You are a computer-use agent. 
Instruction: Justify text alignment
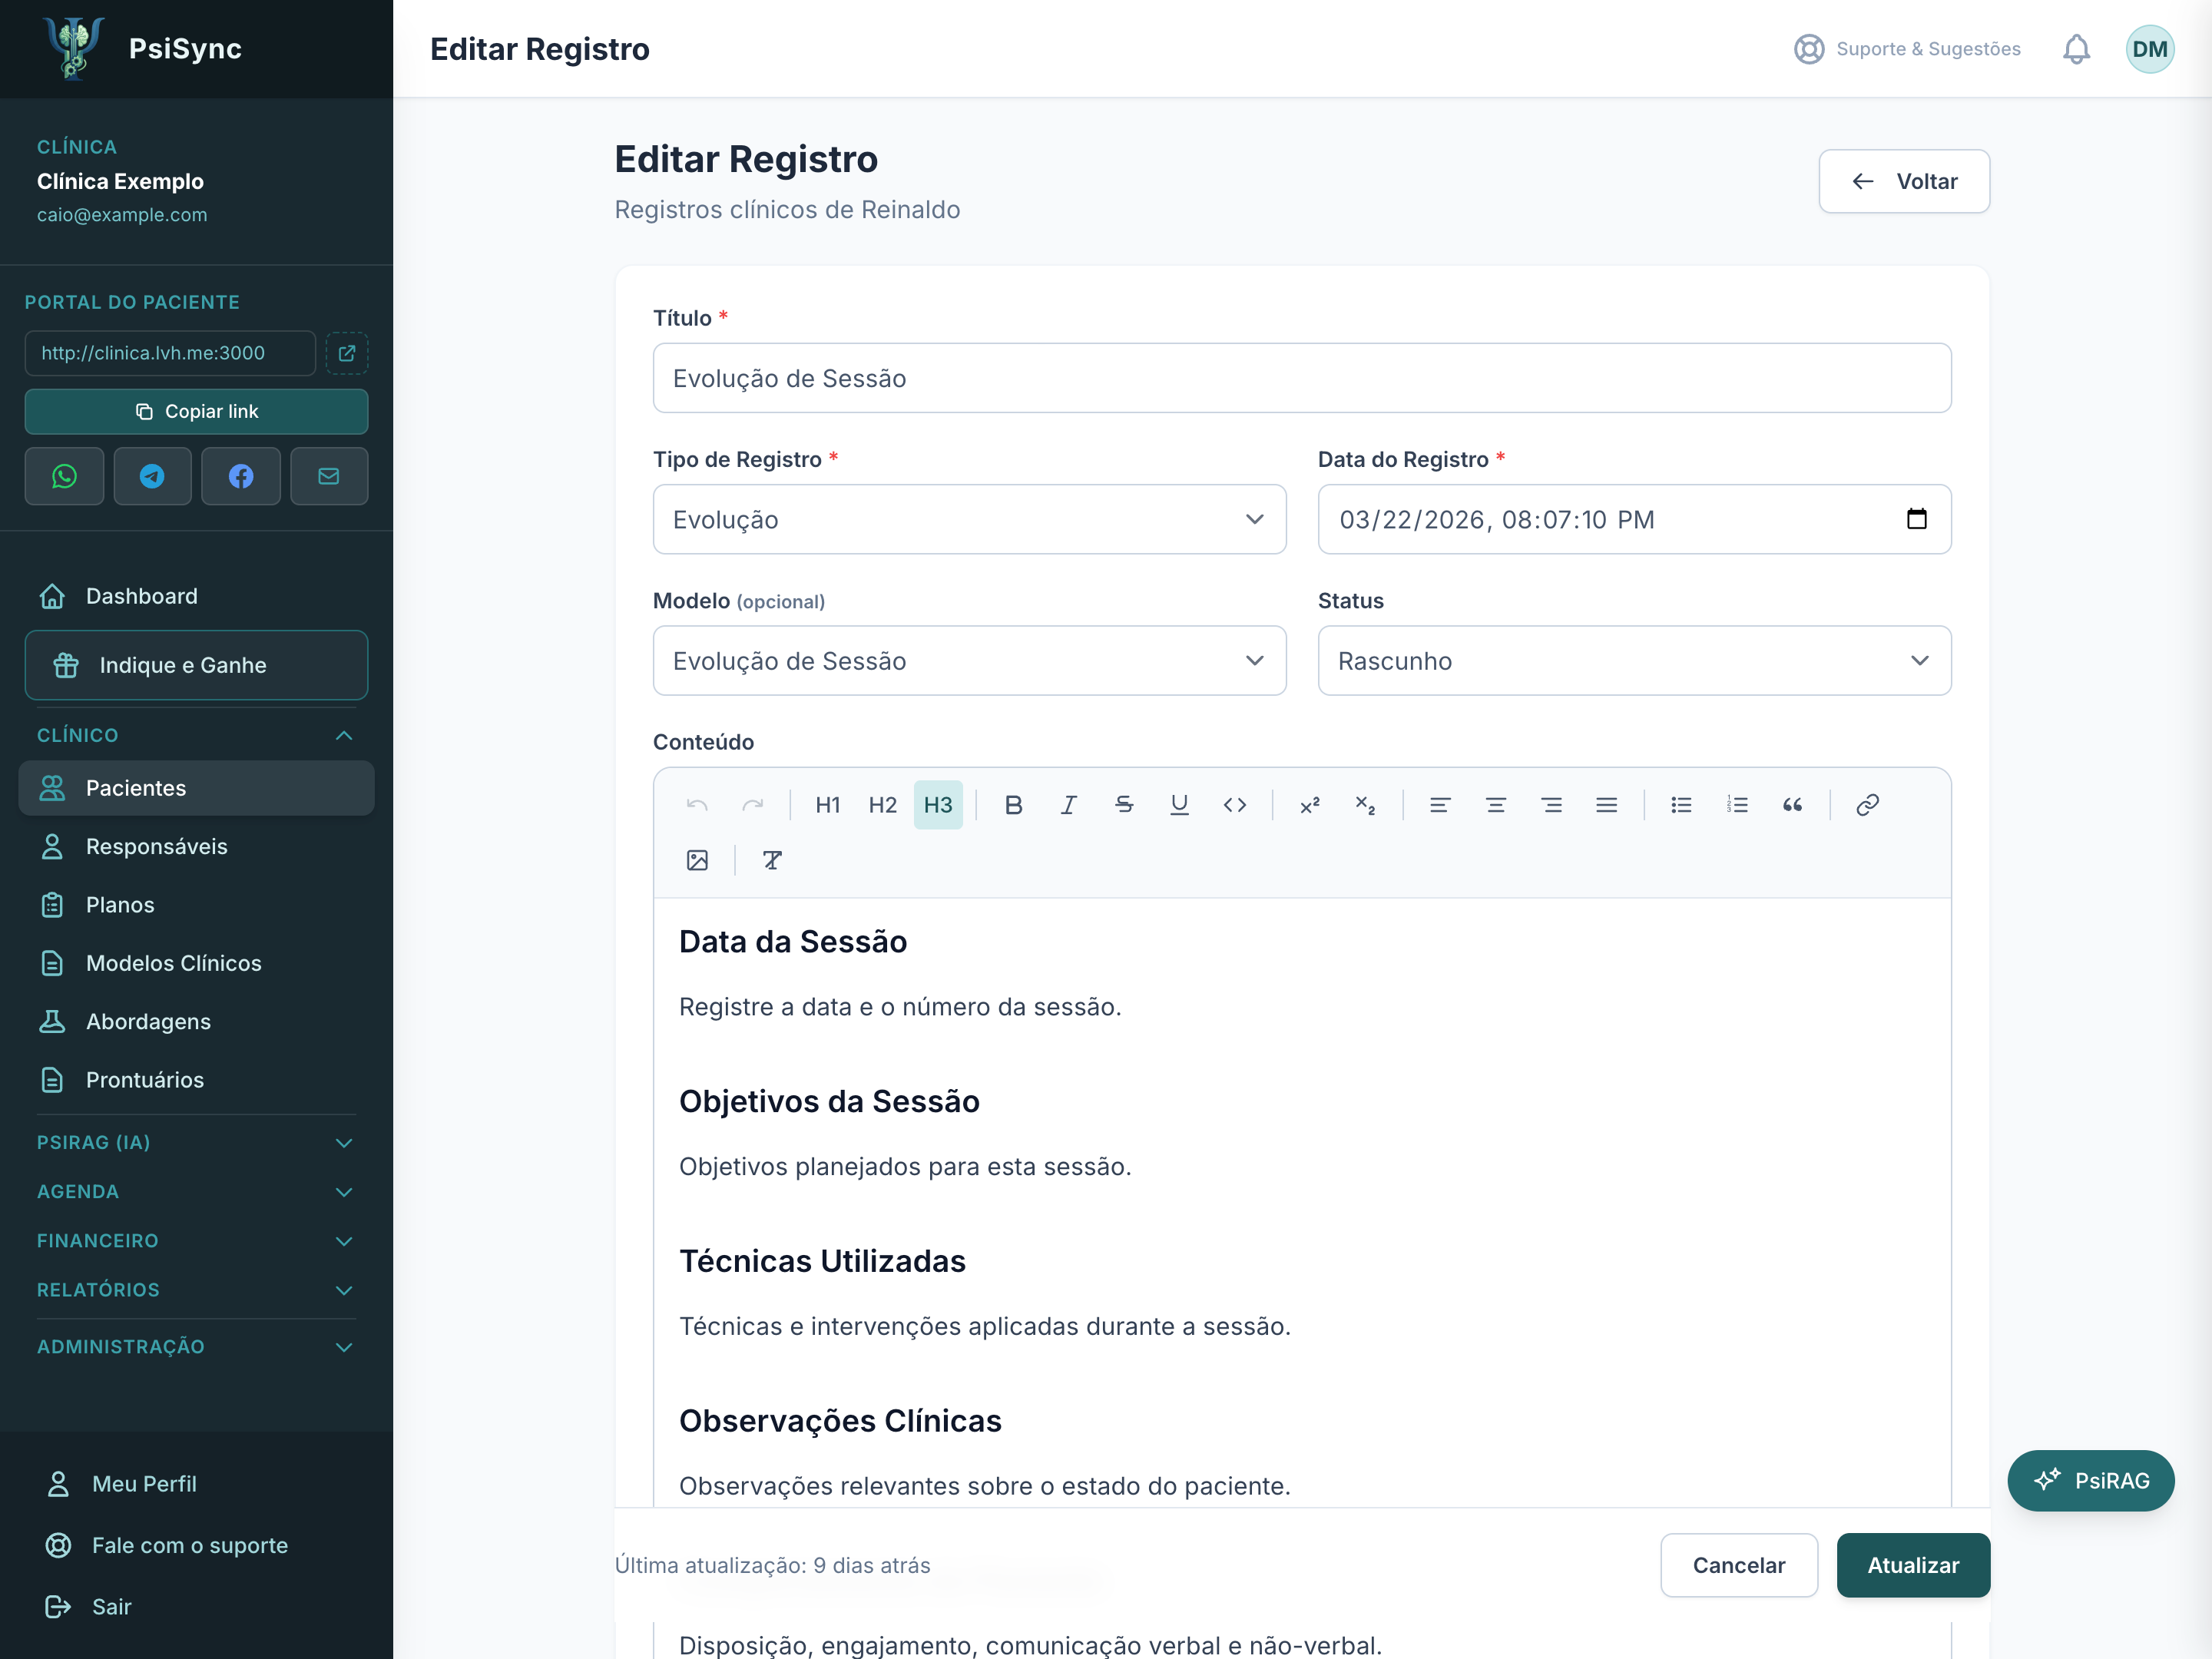coord(1607,805)
